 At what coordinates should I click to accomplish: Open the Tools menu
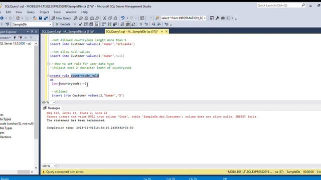point(57,12)
